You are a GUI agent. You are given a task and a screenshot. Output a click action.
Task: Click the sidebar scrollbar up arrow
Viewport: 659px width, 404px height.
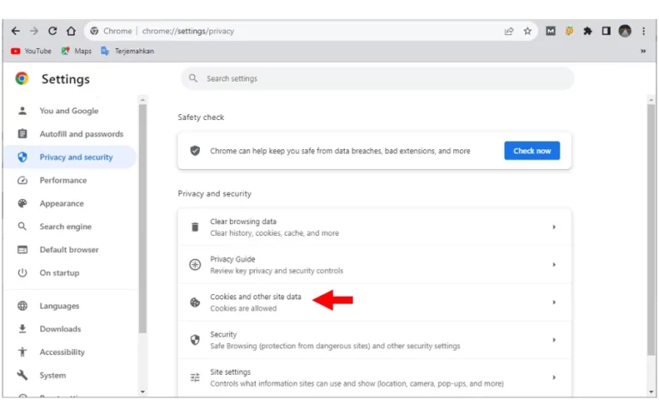[x=142, y=100]
